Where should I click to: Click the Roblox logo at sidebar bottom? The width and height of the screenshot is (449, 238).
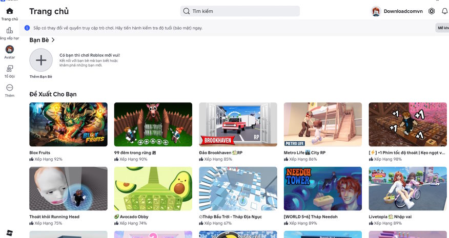click(x=9, y=233)
